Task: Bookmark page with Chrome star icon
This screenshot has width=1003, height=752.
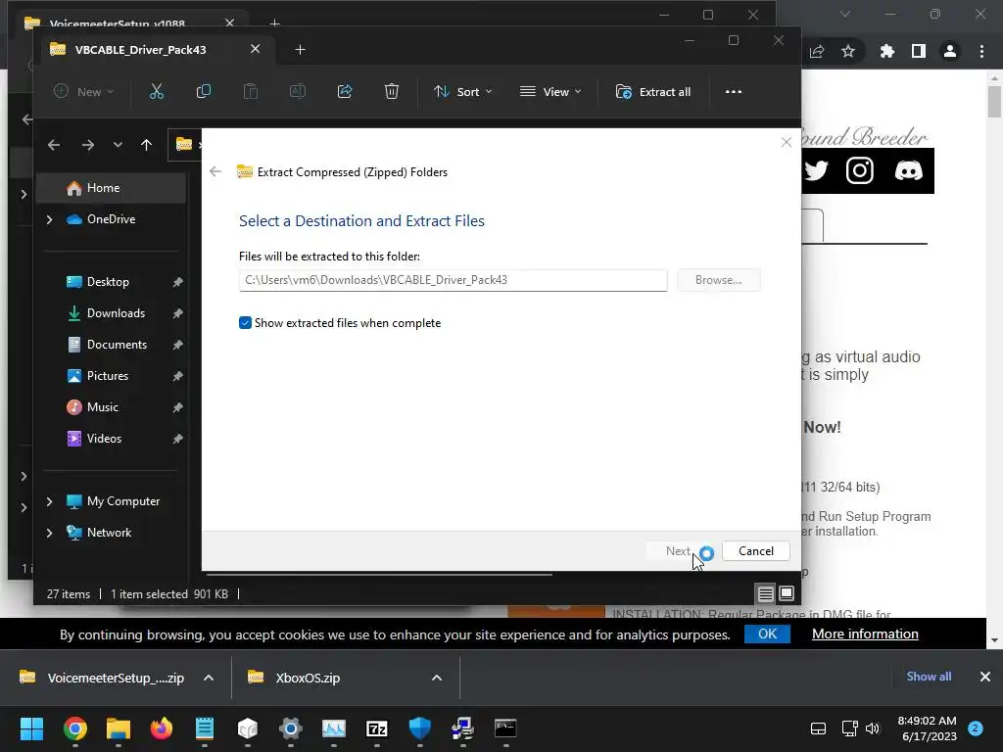Action: click(848, 51)
